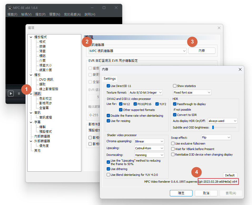This screenshot has width=252, height=205.
Task: Toggle Use Direct3D 11 checkbox
Action: click(108, 86)
